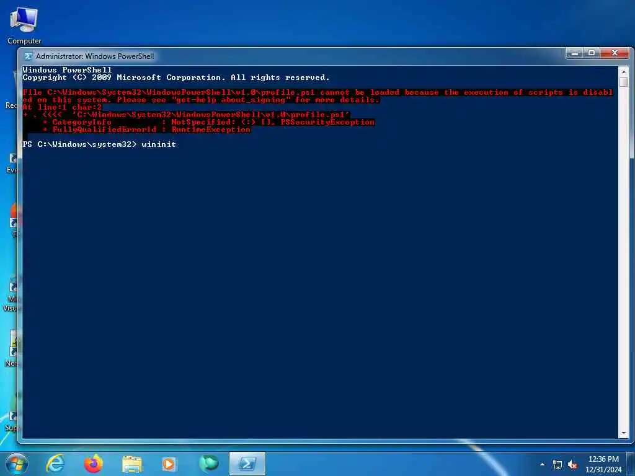This screenshot has height=476, width=635.
Task: Click the muted volume tray icon
Action: point(572,465)
